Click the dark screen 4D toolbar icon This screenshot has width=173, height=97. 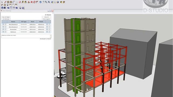(x=5, y=8)
